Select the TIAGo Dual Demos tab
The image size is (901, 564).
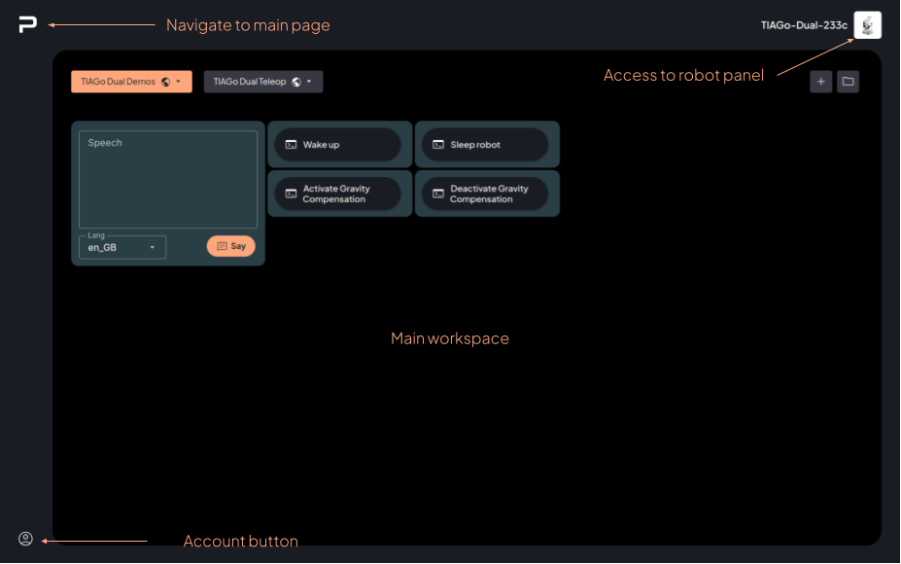[131, 82]
